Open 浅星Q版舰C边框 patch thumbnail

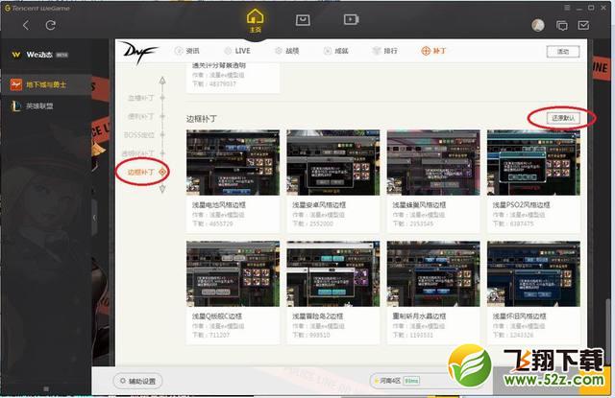233,274
